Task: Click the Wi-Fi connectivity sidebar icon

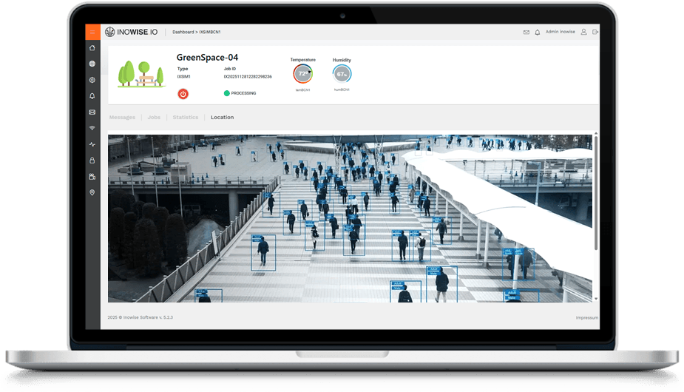Action: (x=92, y=128)
